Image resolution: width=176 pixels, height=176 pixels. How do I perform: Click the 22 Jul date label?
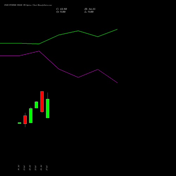30,168
